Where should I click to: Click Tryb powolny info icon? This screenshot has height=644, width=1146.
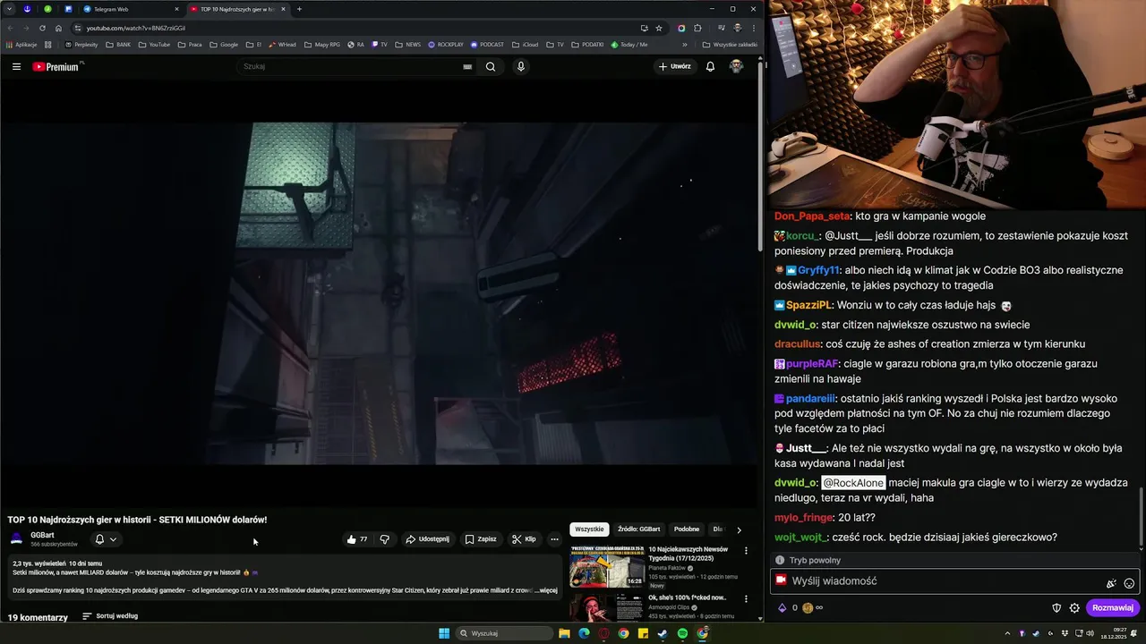pos(780,560)
